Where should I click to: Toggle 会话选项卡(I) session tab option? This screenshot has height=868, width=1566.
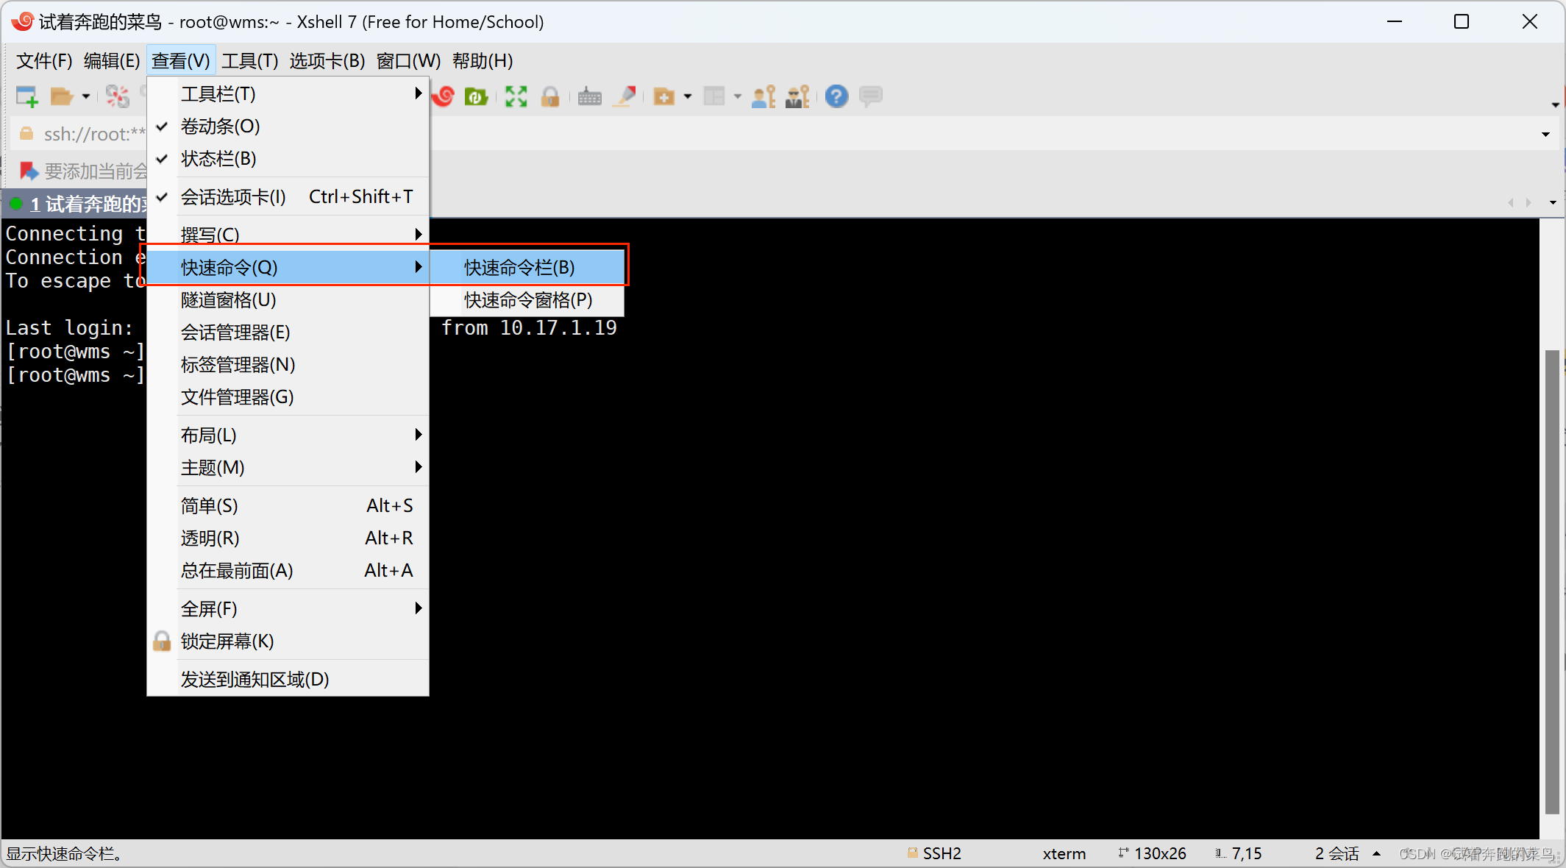tap(233, 197)
